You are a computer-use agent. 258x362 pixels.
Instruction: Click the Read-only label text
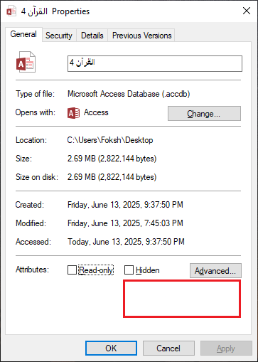coord(96,270)
